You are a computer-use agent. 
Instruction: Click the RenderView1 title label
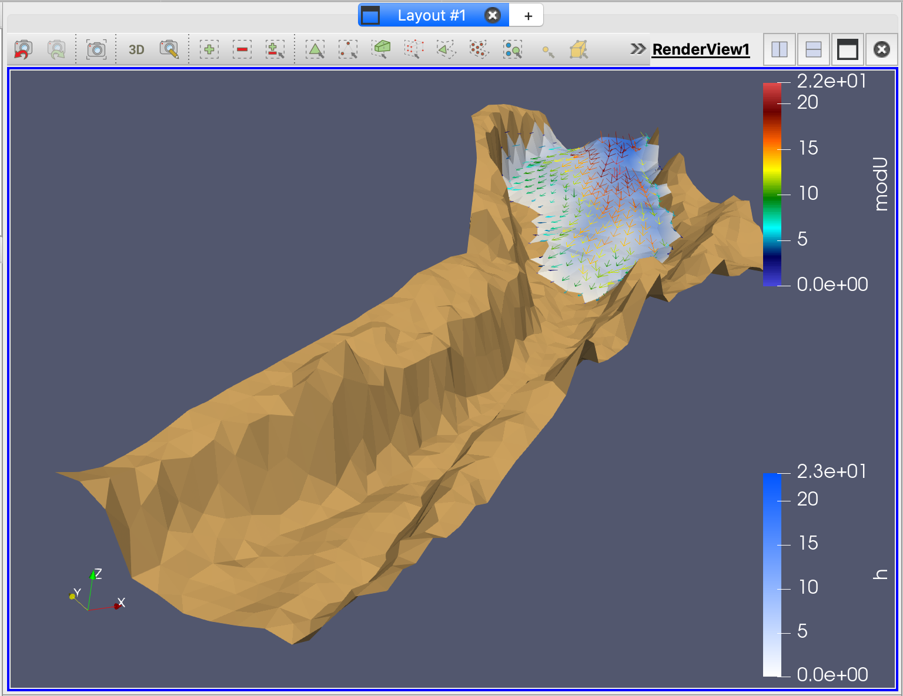click(x=701, y=49)
